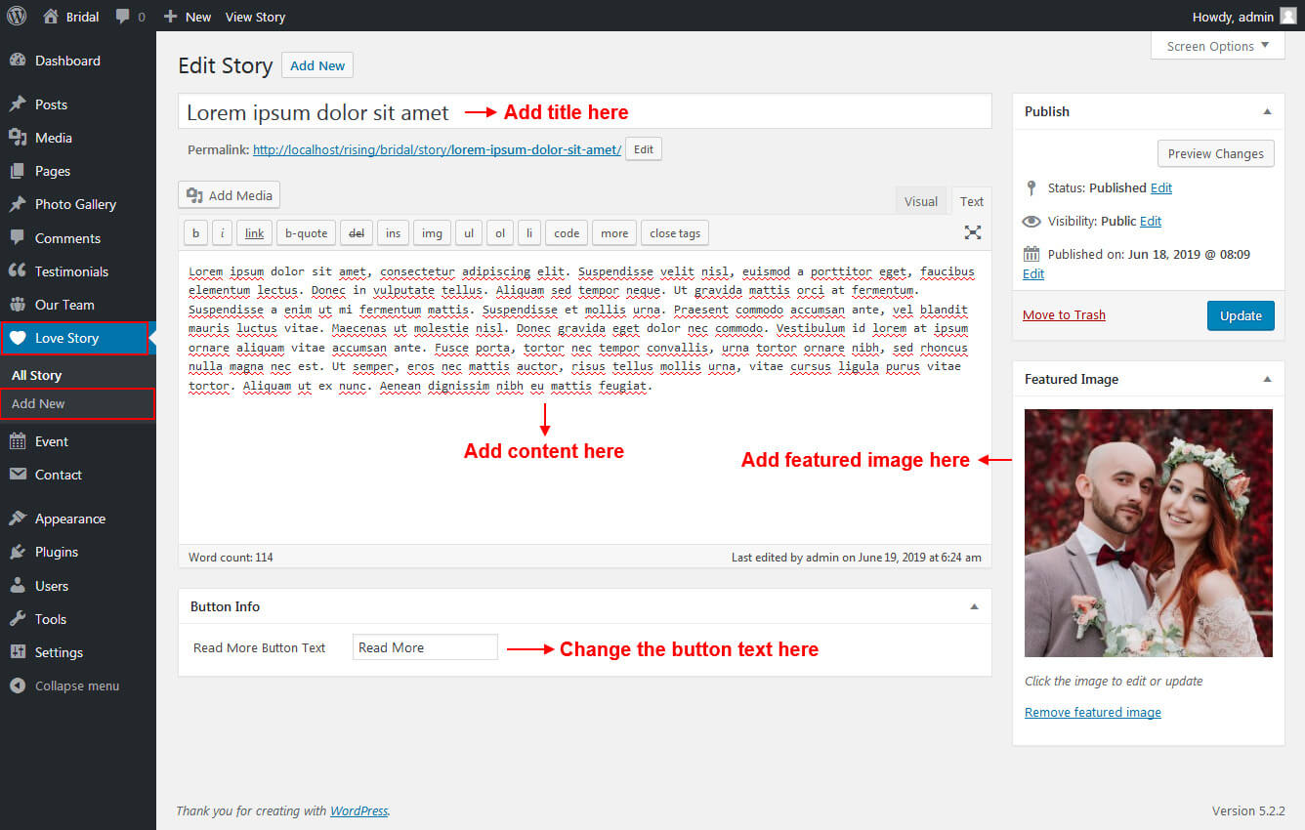
Task: Switch to the Visual editor tab
Action: [x=920, y=201]
